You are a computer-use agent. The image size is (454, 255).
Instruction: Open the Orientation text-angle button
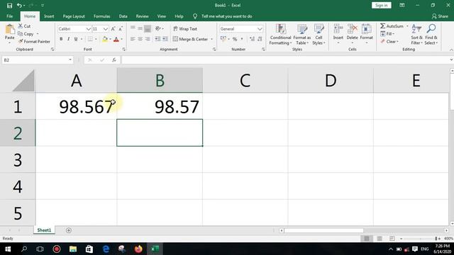pyautogui.click(x=158, y=28)
